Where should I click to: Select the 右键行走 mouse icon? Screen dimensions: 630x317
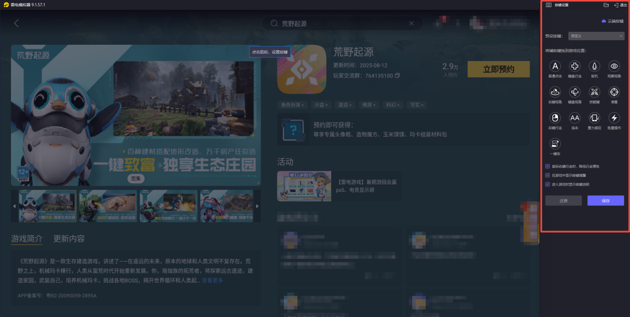tap(555, 118)
